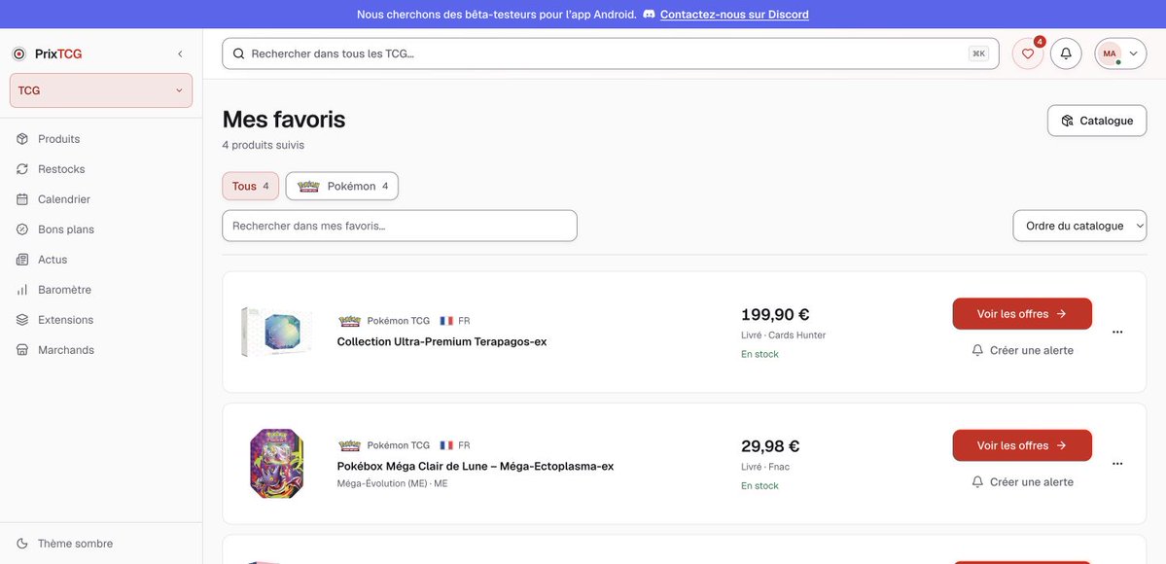Click Pokémon TCG logo in Terapagos-ex row
Screen dimensions: 1166x564
(x=349, y=321)
